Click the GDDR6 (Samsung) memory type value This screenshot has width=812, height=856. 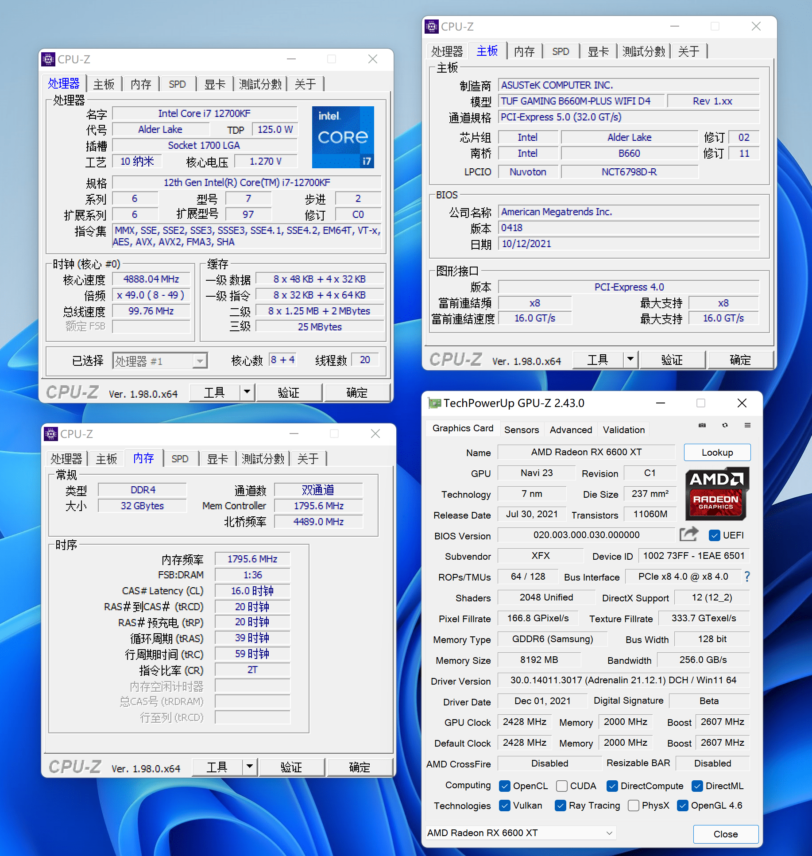(552, 639)
